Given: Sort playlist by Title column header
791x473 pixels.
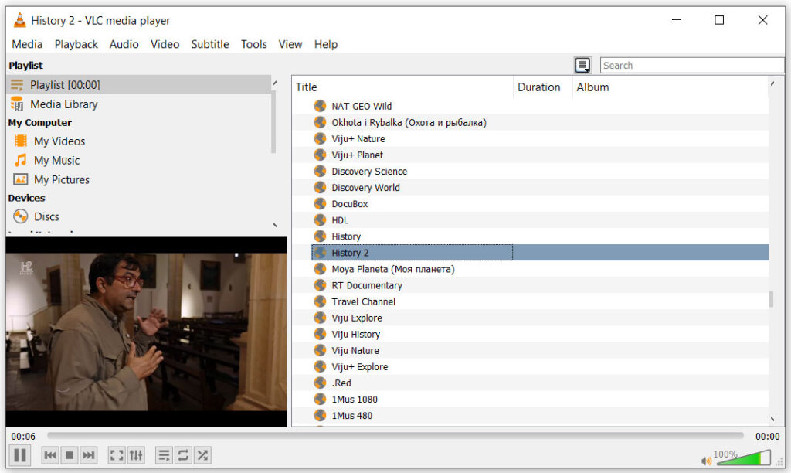Looking at the screenshot, I should pyautogui.click(x=402, y=87).
